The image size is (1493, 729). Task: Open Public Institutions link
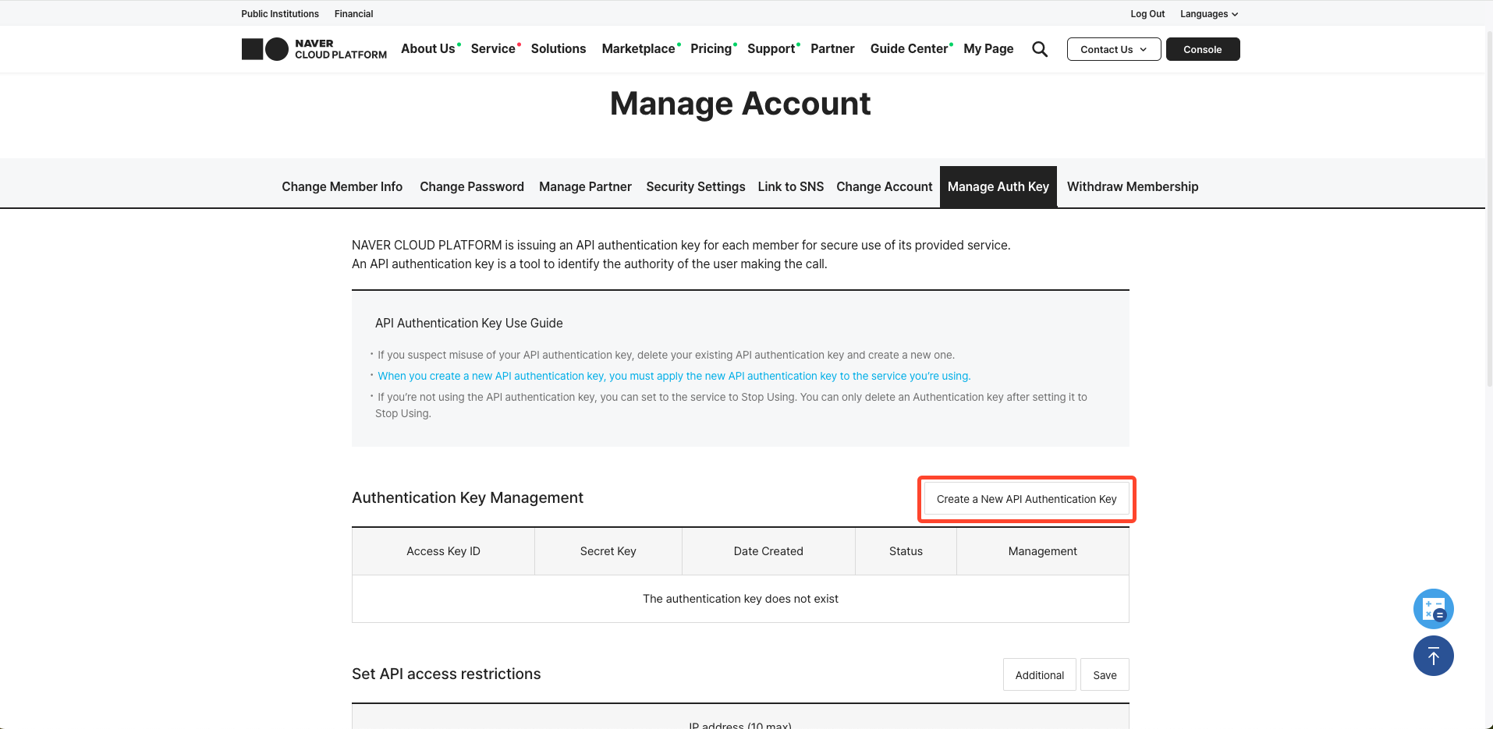280,14
